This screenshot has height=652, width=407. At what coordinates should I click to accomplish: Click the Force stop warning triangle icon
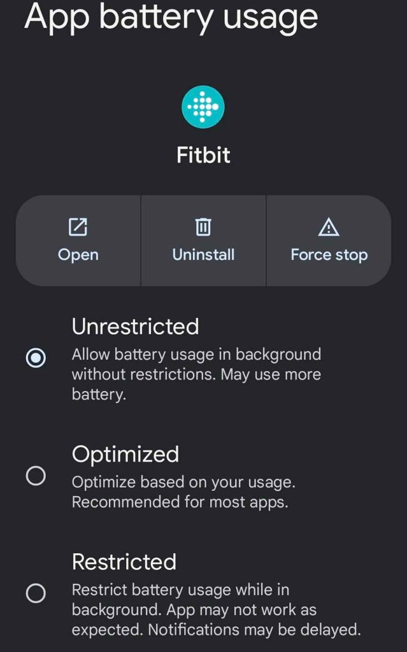pyautogui.click(x=329, y=227)
